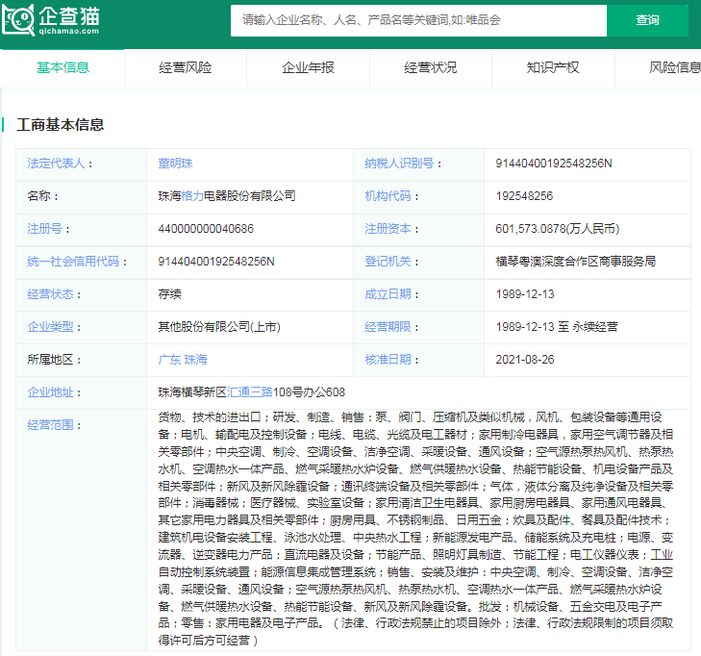701x656 pixels.
Task: Click the organization code value 192548256
Action: (524, 196)
